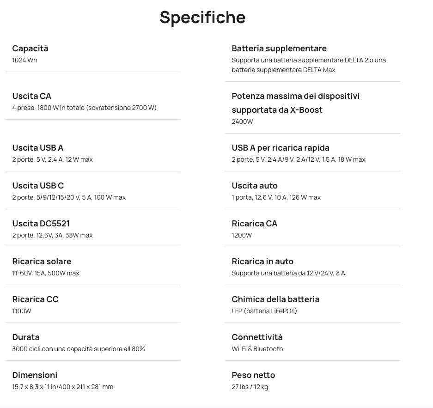Click the 1024 Wh capacity value
This screenshot has height=408, width=433.
(24, 60)
